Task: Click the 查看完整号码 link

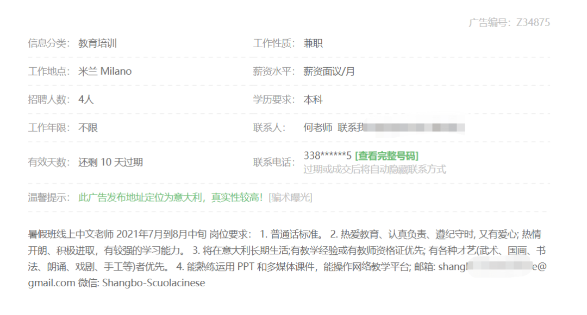Action: point(387,156)
